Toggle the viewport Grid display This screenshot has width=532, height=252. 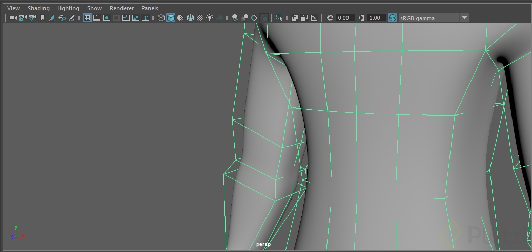pos(87,18)
